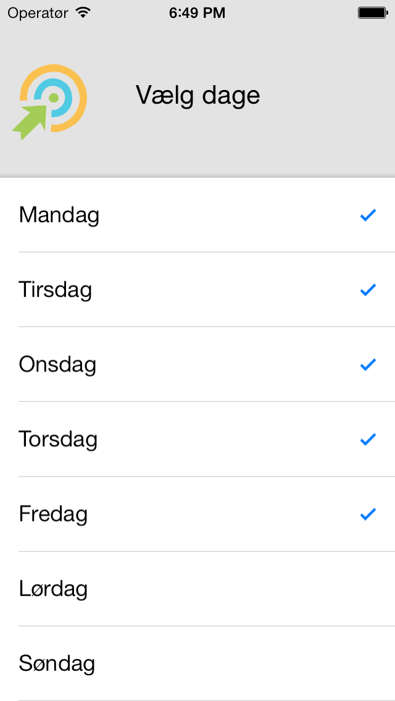Image resolution: width=395 pixels, height=701 pixels.
Task: Tap the Torsdag label
Action: coord(58,439)
